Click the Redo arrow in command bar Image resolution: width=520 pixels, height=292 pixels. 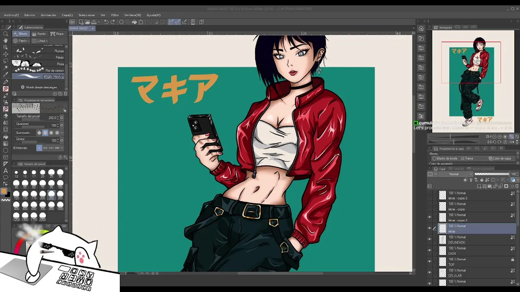pos(113,22)
